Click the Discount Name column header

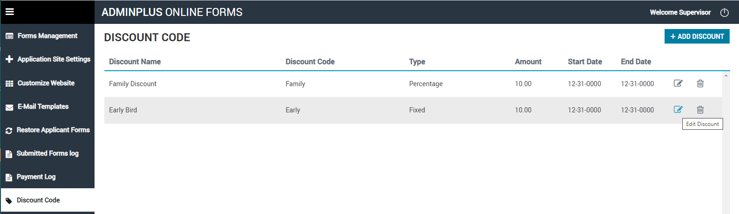pyautogui.click(x=135, y=61)
